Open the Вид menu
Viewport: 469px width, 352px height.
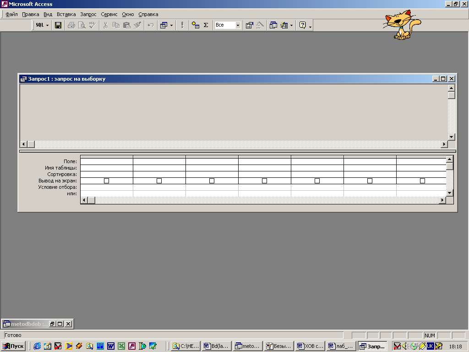pos(48,14)
